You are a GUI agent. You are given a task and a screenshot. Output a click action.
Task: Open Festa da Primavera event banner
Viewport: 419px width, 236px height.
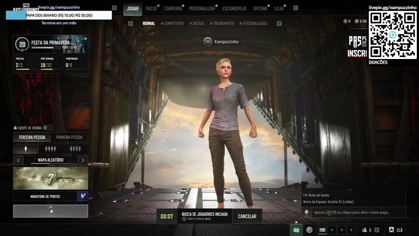tap(51, 44)
